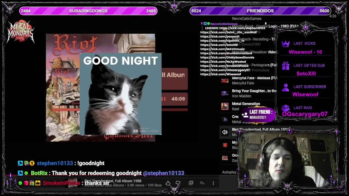Viewport: 349px width, 196px height.
Task: Click the Good Night cat image
Action: click(x=121, y=94)
